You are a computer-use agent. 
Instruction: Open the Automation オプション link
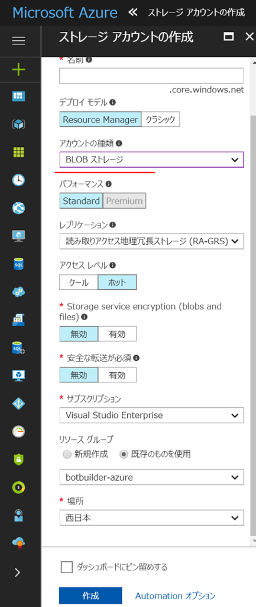click(x=176, y=596)
